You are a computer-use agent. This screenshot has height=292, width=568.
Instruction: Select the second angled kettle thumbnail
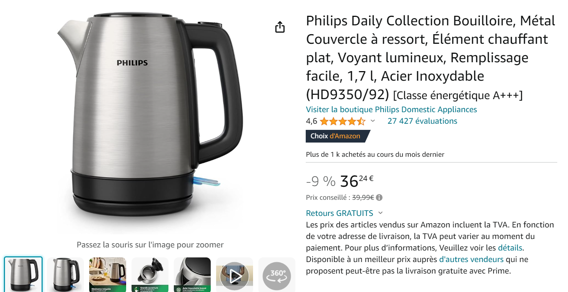pyautogui.click(x=65, y=275)
